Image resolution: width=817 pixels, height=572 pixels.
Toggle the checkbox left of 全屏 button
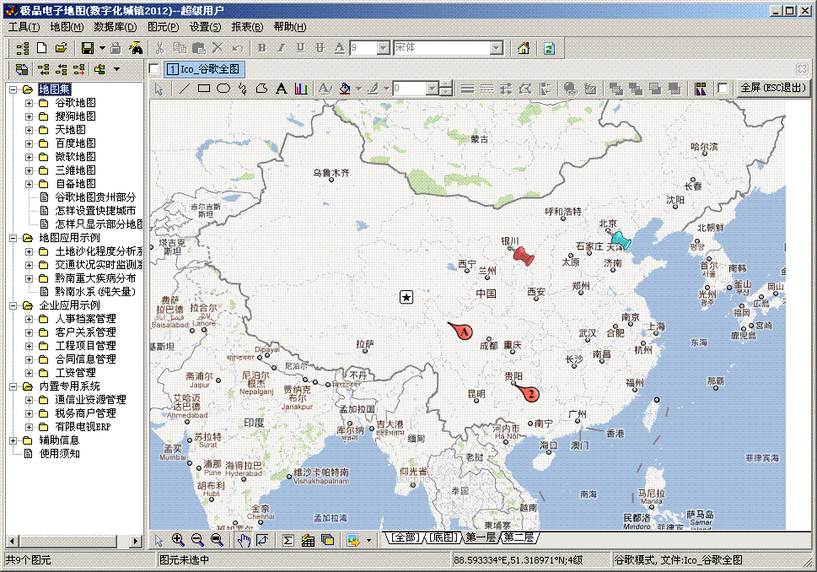723,89
